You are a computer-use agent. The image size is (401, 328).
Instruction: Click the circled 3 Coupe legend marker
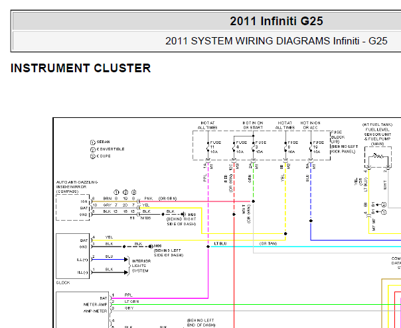[92, 156]
